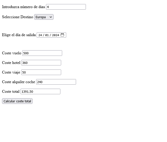Select the Coste hotel input box
Screen dimensions: 167x142
coord(41,63)
